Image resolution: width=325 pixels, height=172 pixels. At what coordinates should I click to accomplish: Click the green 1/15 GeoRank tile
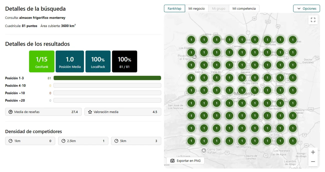pos(41,62)
